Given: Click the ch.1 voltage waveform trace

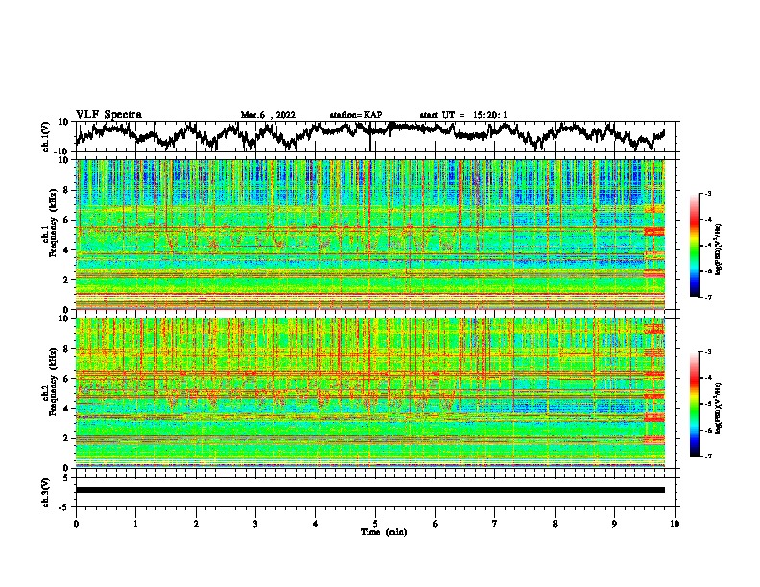Looking at the screenshot, I should (x=370, y=135).
